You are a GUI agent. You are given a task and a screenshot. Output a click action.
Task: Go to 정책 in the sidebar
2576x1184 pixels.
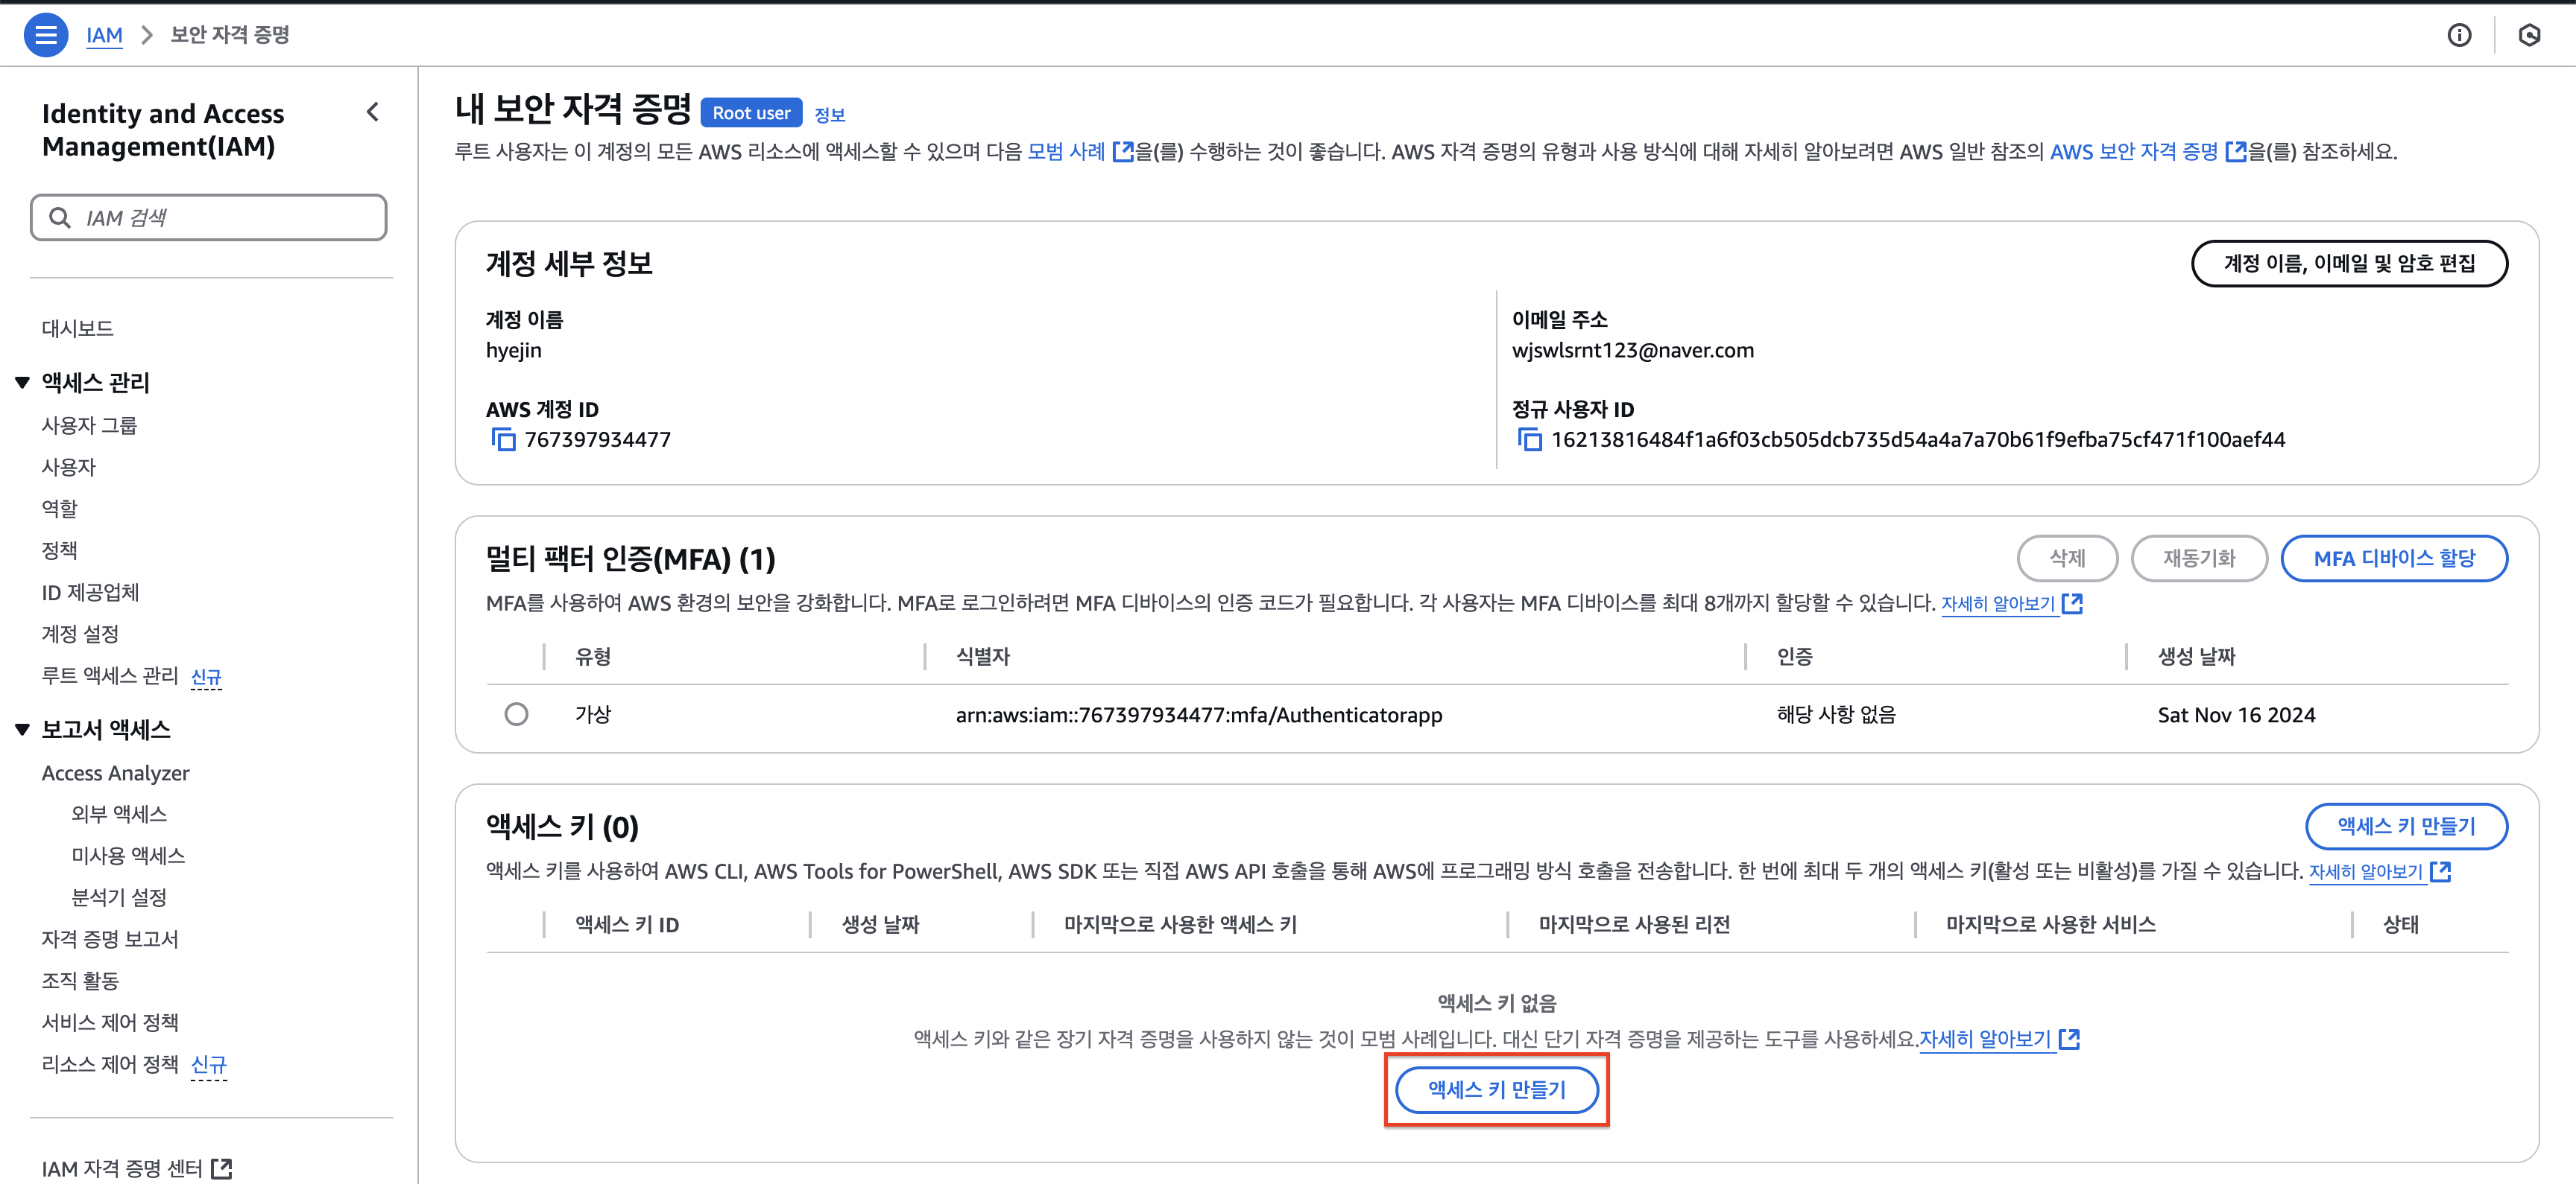click(59, 550)
